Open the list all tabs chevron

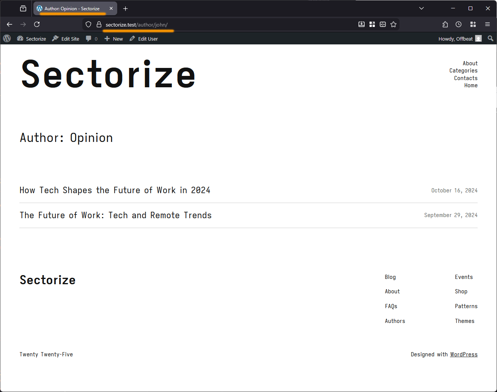(422, 8)
